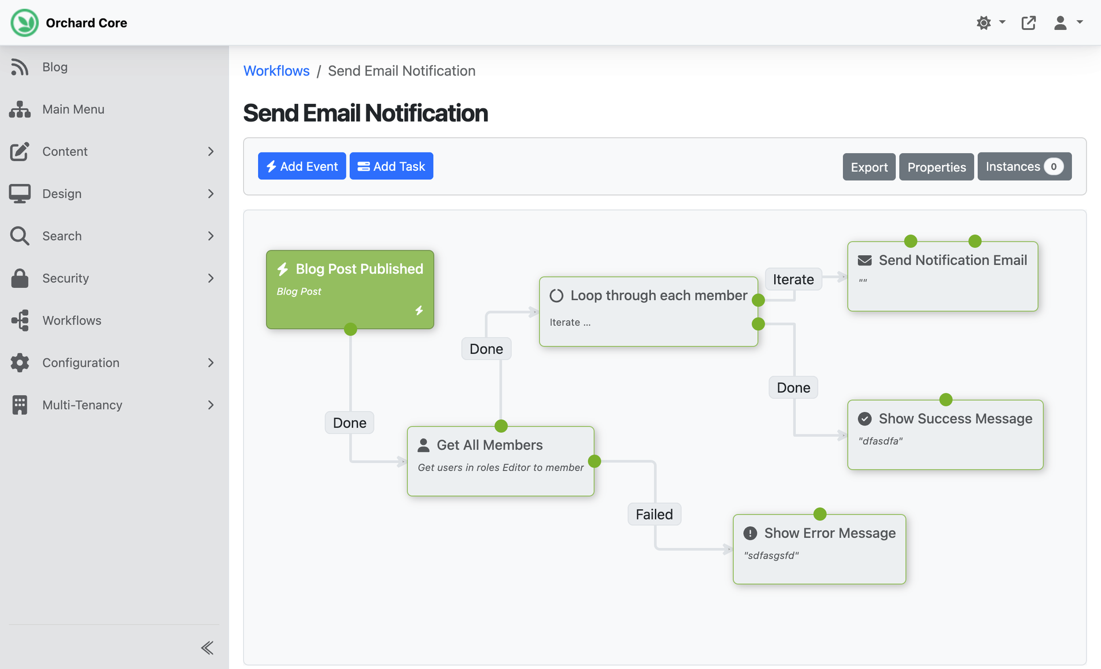Viewport: 1101px width, 669px height.
Task: Open the external site link icon
Action: pos(1029,23)
